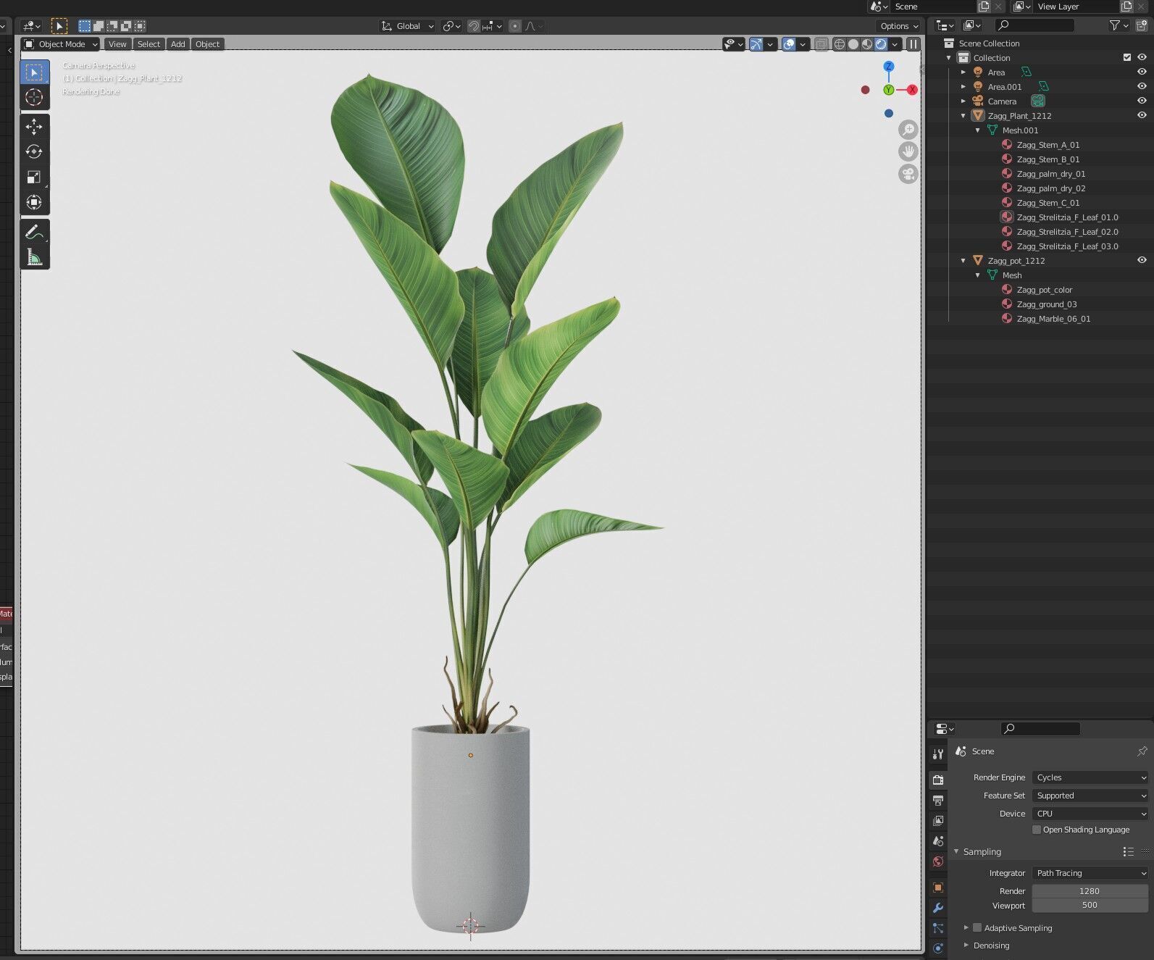Pick the Scale tool
The width and height of the screenshot is (1154, 960).
pos(34,177)
